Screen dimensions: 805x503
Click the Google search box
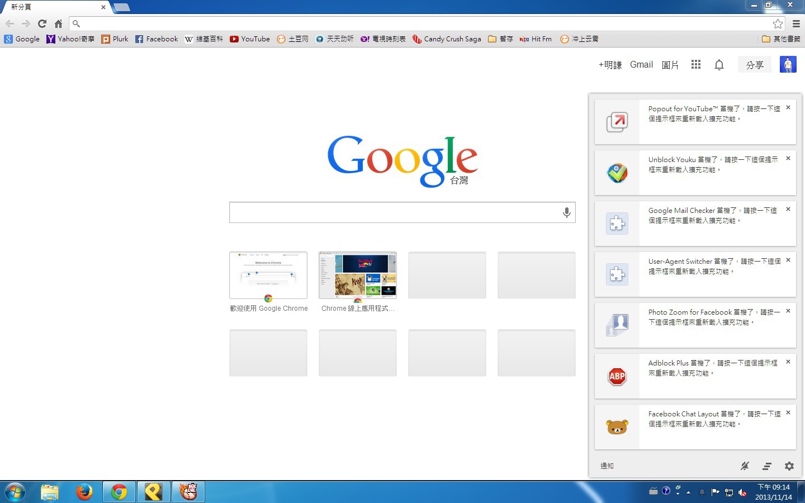[402, 212]
